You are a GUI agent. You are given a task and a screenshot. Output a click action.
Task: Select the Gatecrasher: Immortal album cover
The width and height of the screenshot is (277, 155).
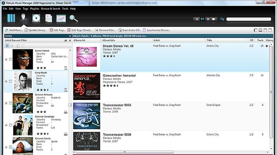(87, 86)
